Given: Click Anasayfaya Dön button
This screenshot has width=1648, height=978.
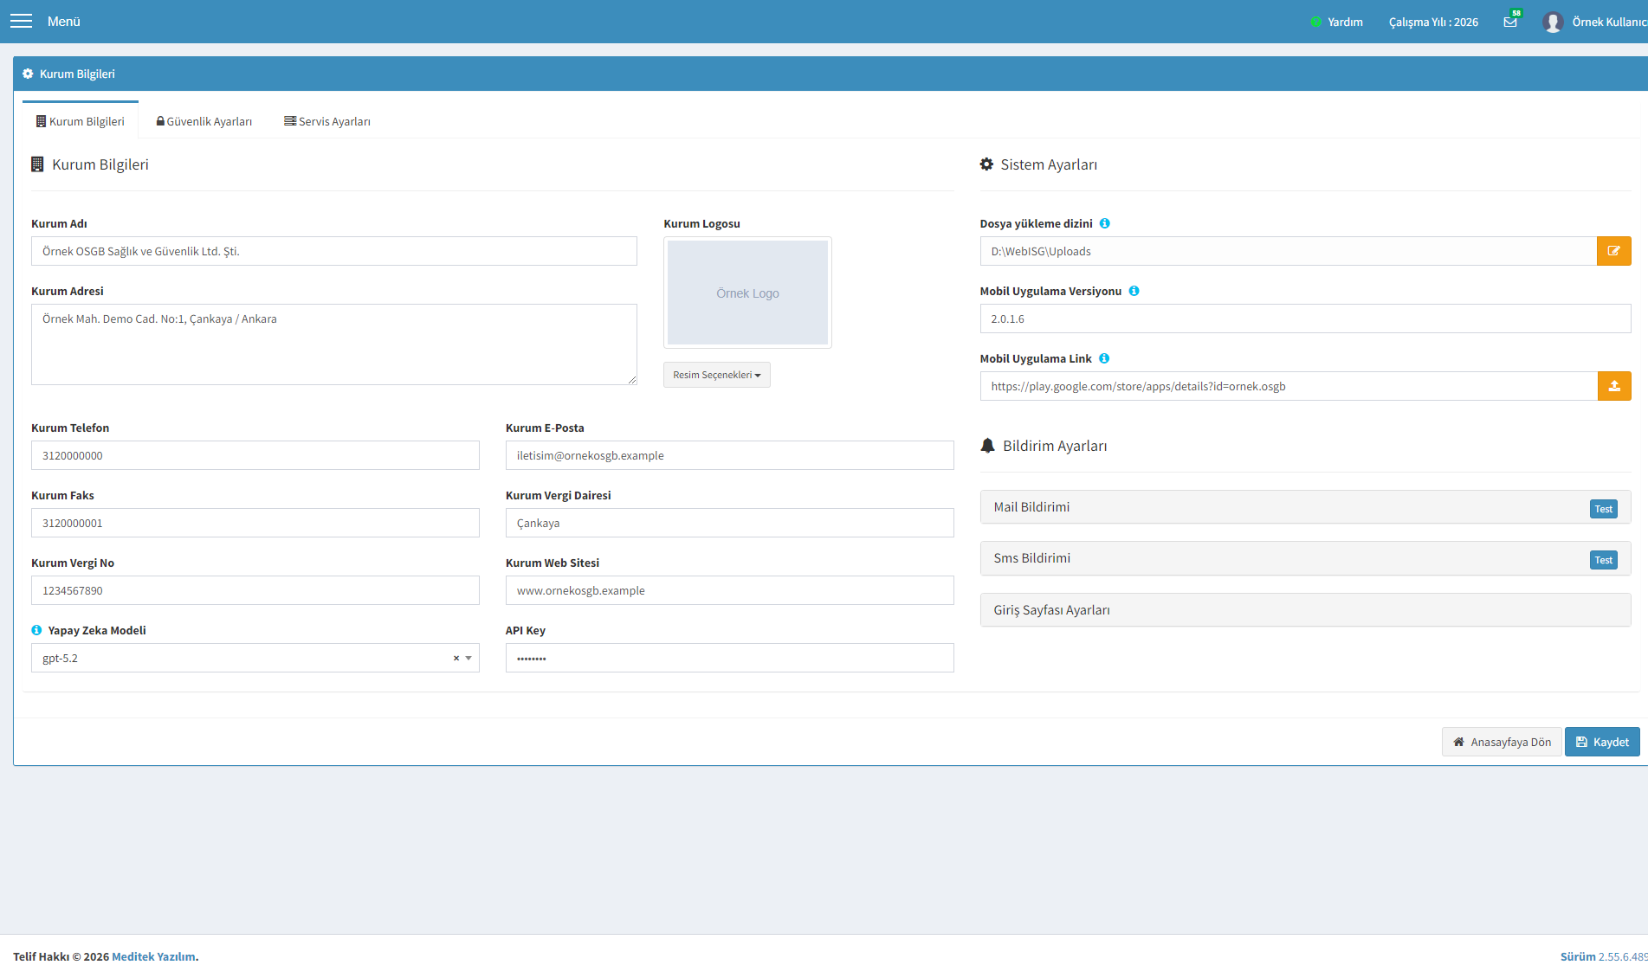Looking at the screenshot, I should click(x=1502, y=742).
